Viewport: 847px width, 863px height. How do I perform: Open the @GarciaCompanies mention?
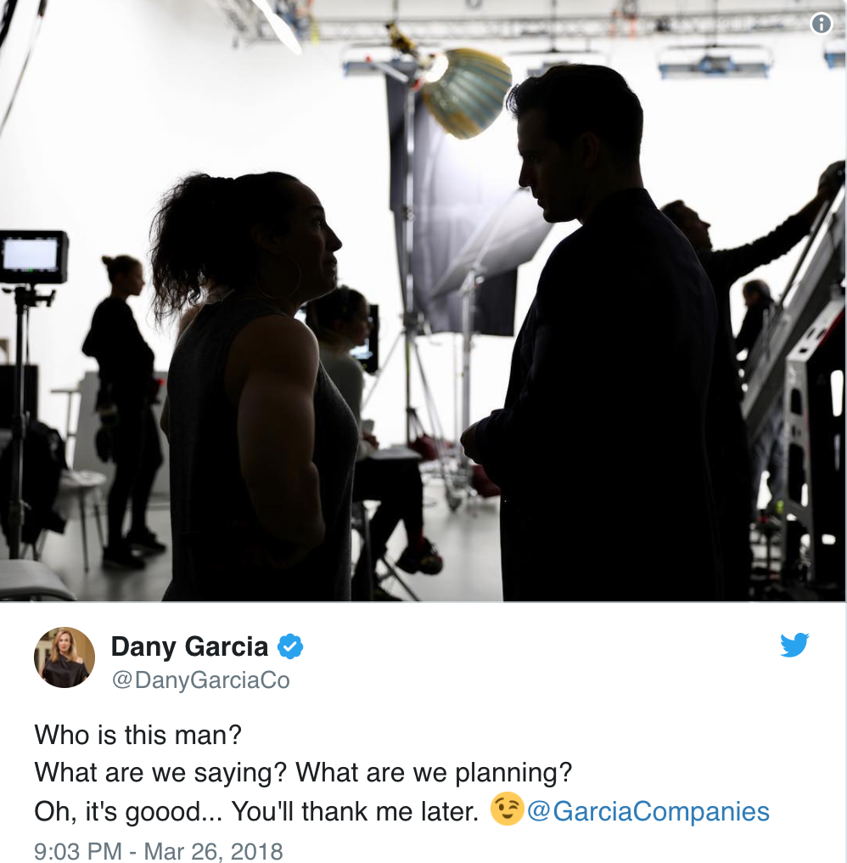tap(648, 811)
